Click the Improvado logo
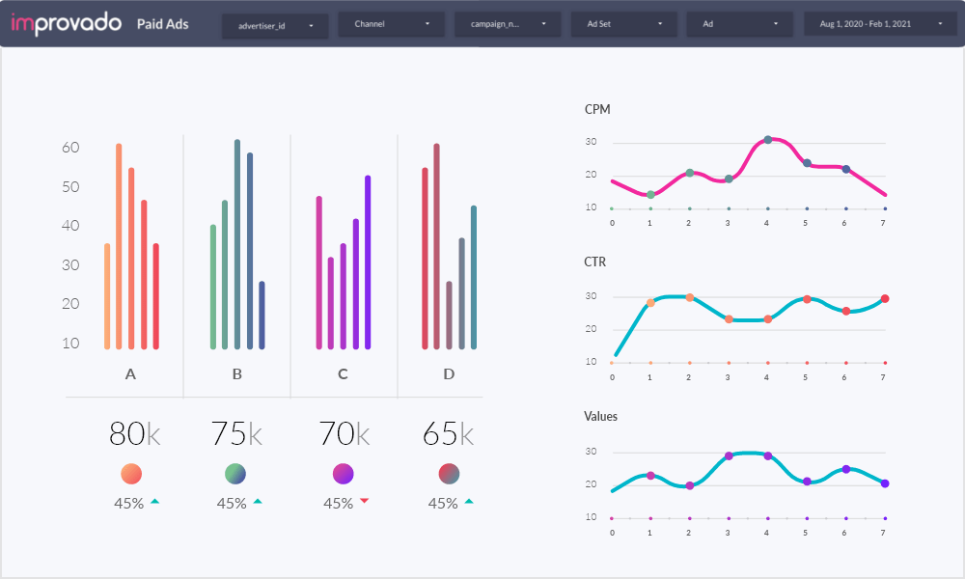The height and width of the screenshot is (579, 965). coord(66,24)
